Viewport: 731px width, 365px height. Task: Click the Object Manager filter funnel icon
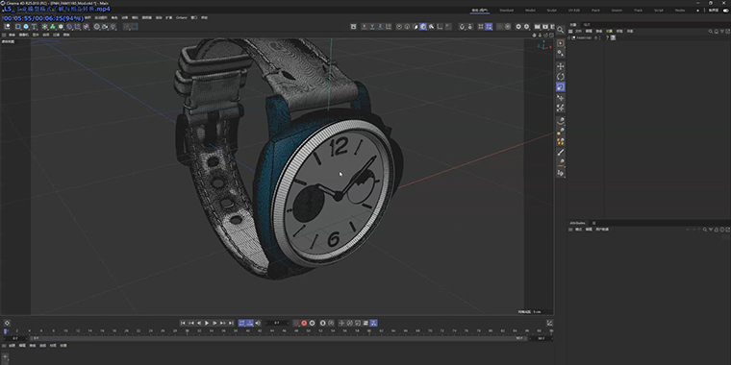point(722,31)
